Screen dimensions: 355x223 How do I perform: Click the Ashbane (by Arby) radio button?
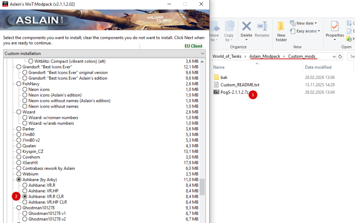coord(19,180)
